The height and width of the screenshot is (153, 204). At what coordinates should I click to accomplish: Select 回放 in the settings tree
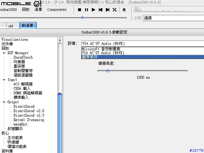point(5,48)
